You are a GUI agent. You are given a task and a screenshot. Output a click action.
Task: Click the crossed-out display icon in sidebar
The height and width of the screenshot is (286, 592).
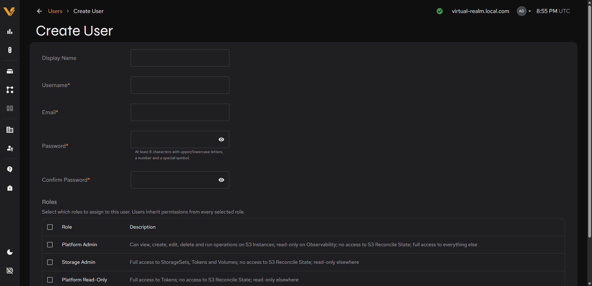[10, 271]
